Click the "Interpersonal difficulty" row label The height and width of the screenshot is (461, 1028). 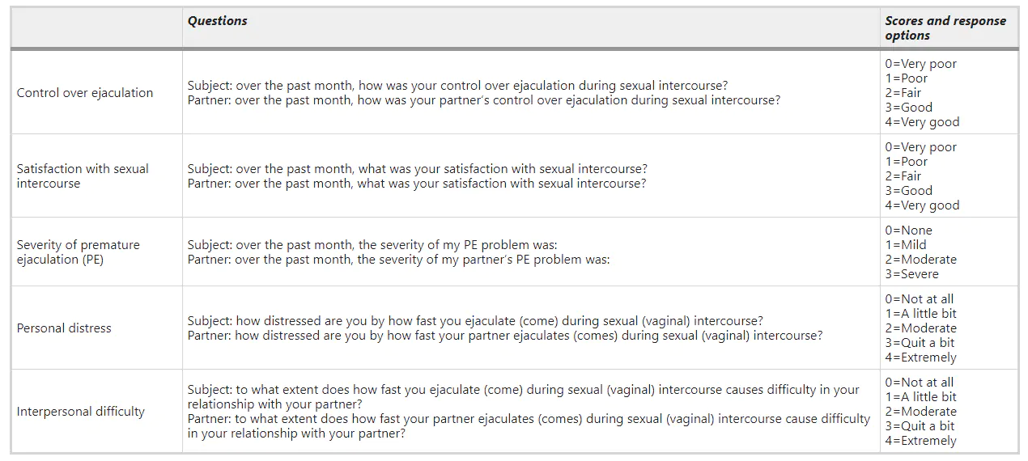(x=81, y=412)
